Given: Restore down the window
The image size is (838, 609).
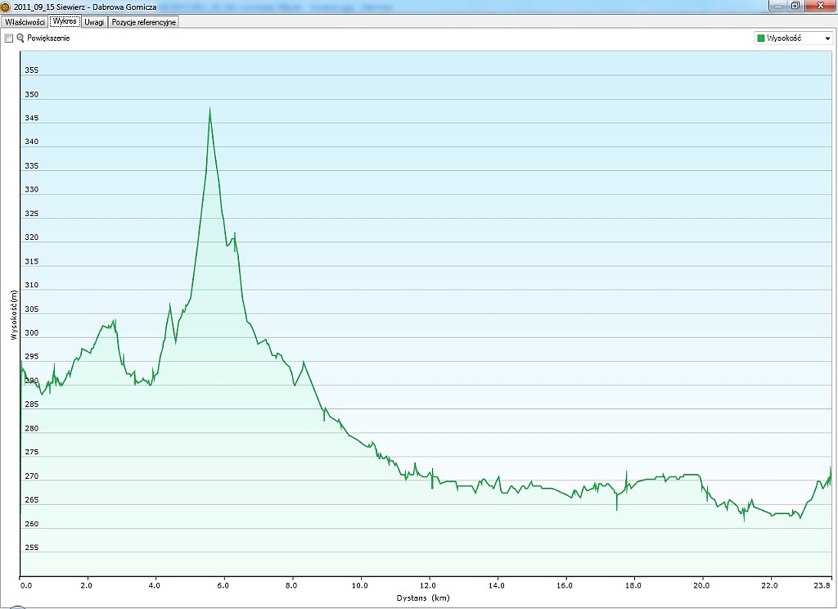Looking at the screenshot, I should click(795, 5).
